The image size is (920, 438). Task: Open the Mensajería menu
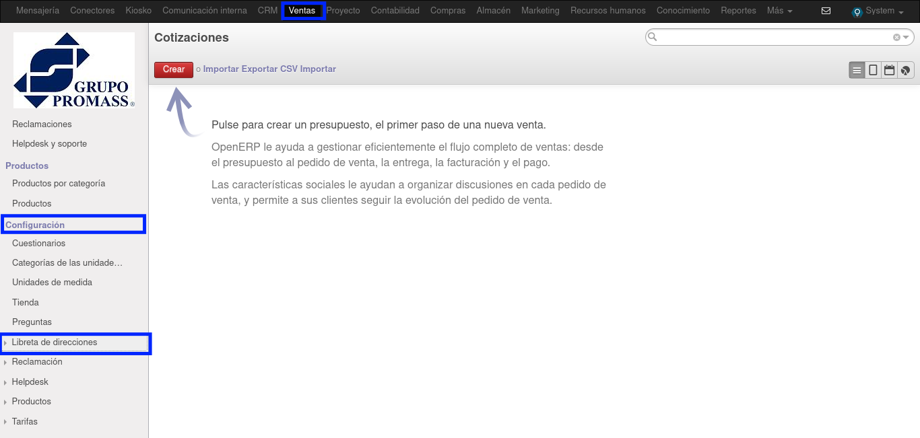(38, 11)
